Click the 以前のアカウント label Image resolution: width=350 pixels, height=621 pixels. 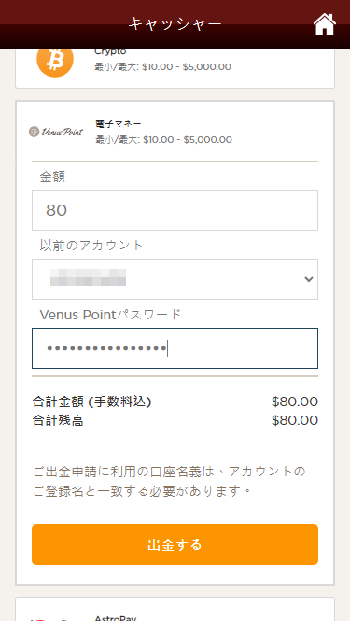(x=91, y=246)
